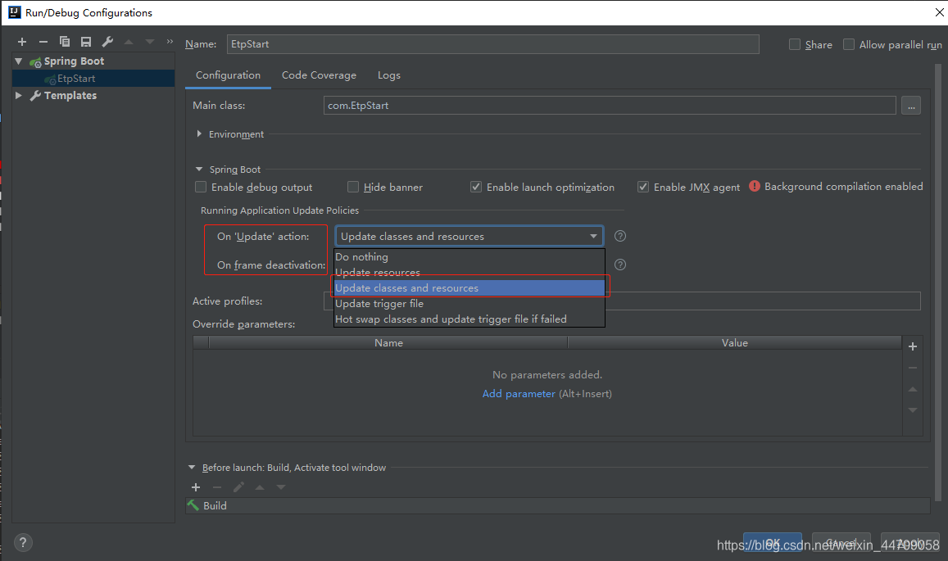Add a parameter using the plus icon
The width and height of the screenshot is (948, 561).
click(x=912, y=346)
